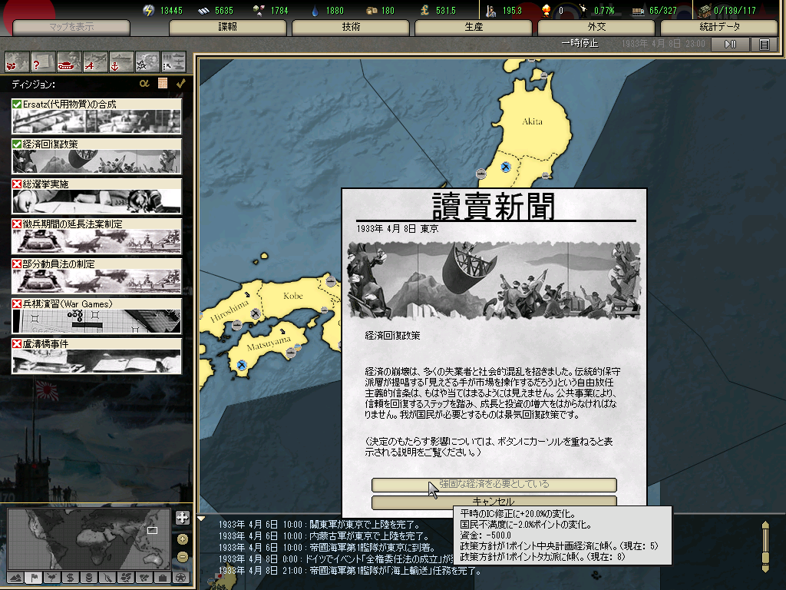
Task: Open the 統計データ statistics tab
Action: (719, 27)
